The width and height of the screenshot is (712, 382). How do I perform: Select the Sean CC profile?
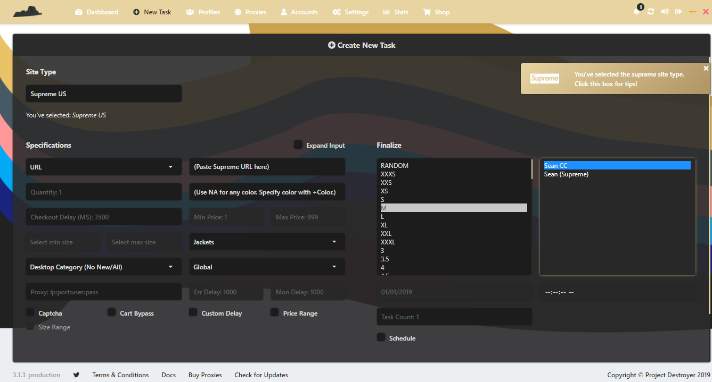tap(617, 166)
